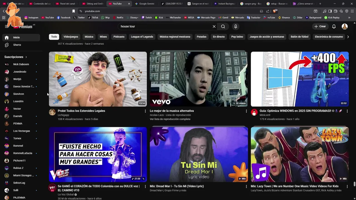
Task: Select the League of Legends chip
Action: tap(142, 37)
